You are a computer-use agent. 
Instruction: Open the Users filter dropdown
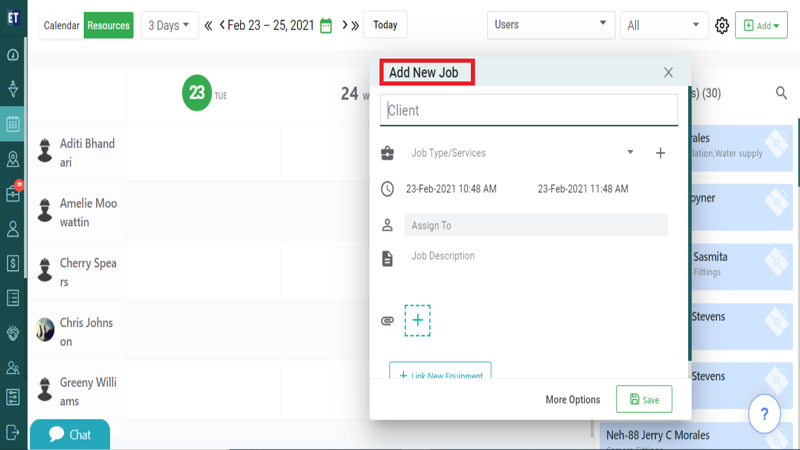[x=551, y=25]
